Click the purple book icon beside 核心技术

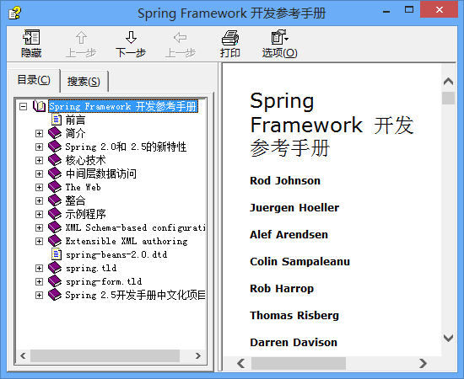click(x=55, y=160)
